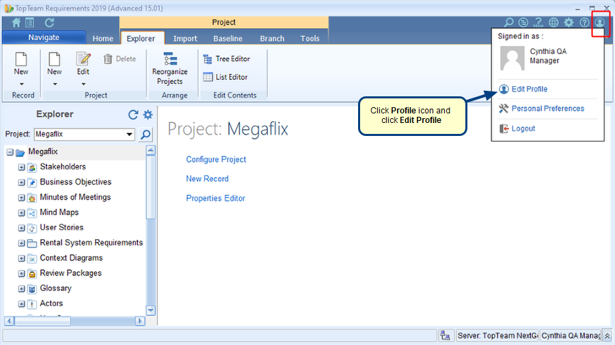Expand the User Stories node
Viewport: 615px width, 345px height.
pyautogui.click(x=22, y=228)
